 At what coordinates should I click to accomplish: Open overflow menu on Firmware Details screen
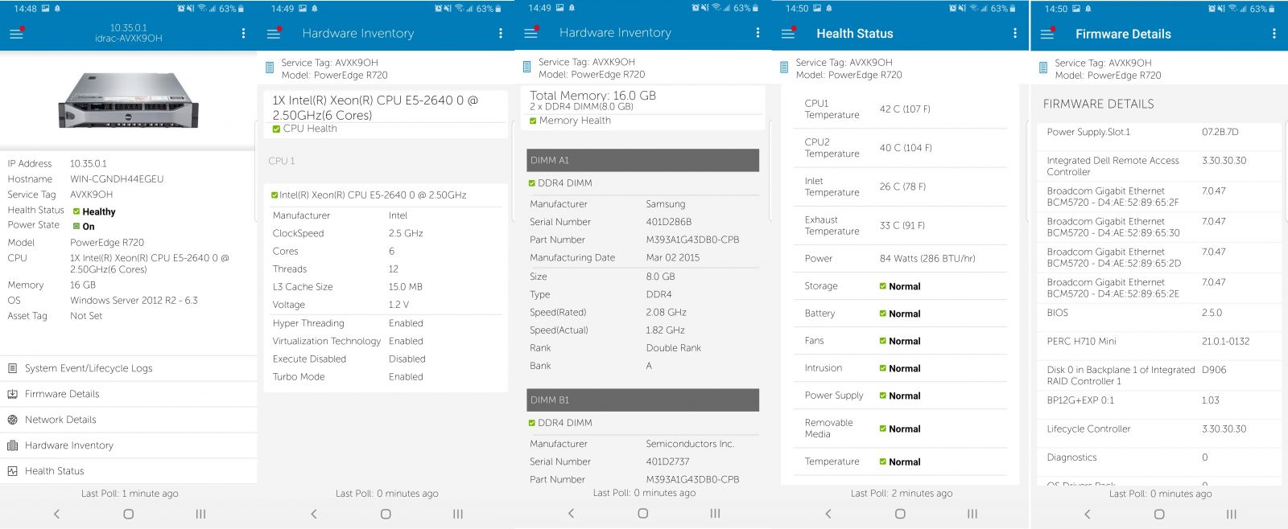click(x=1274, y=34)
